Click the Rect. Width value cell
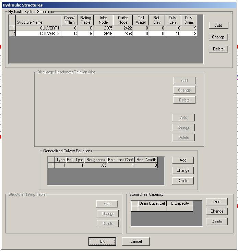 (x=146, y=165)
